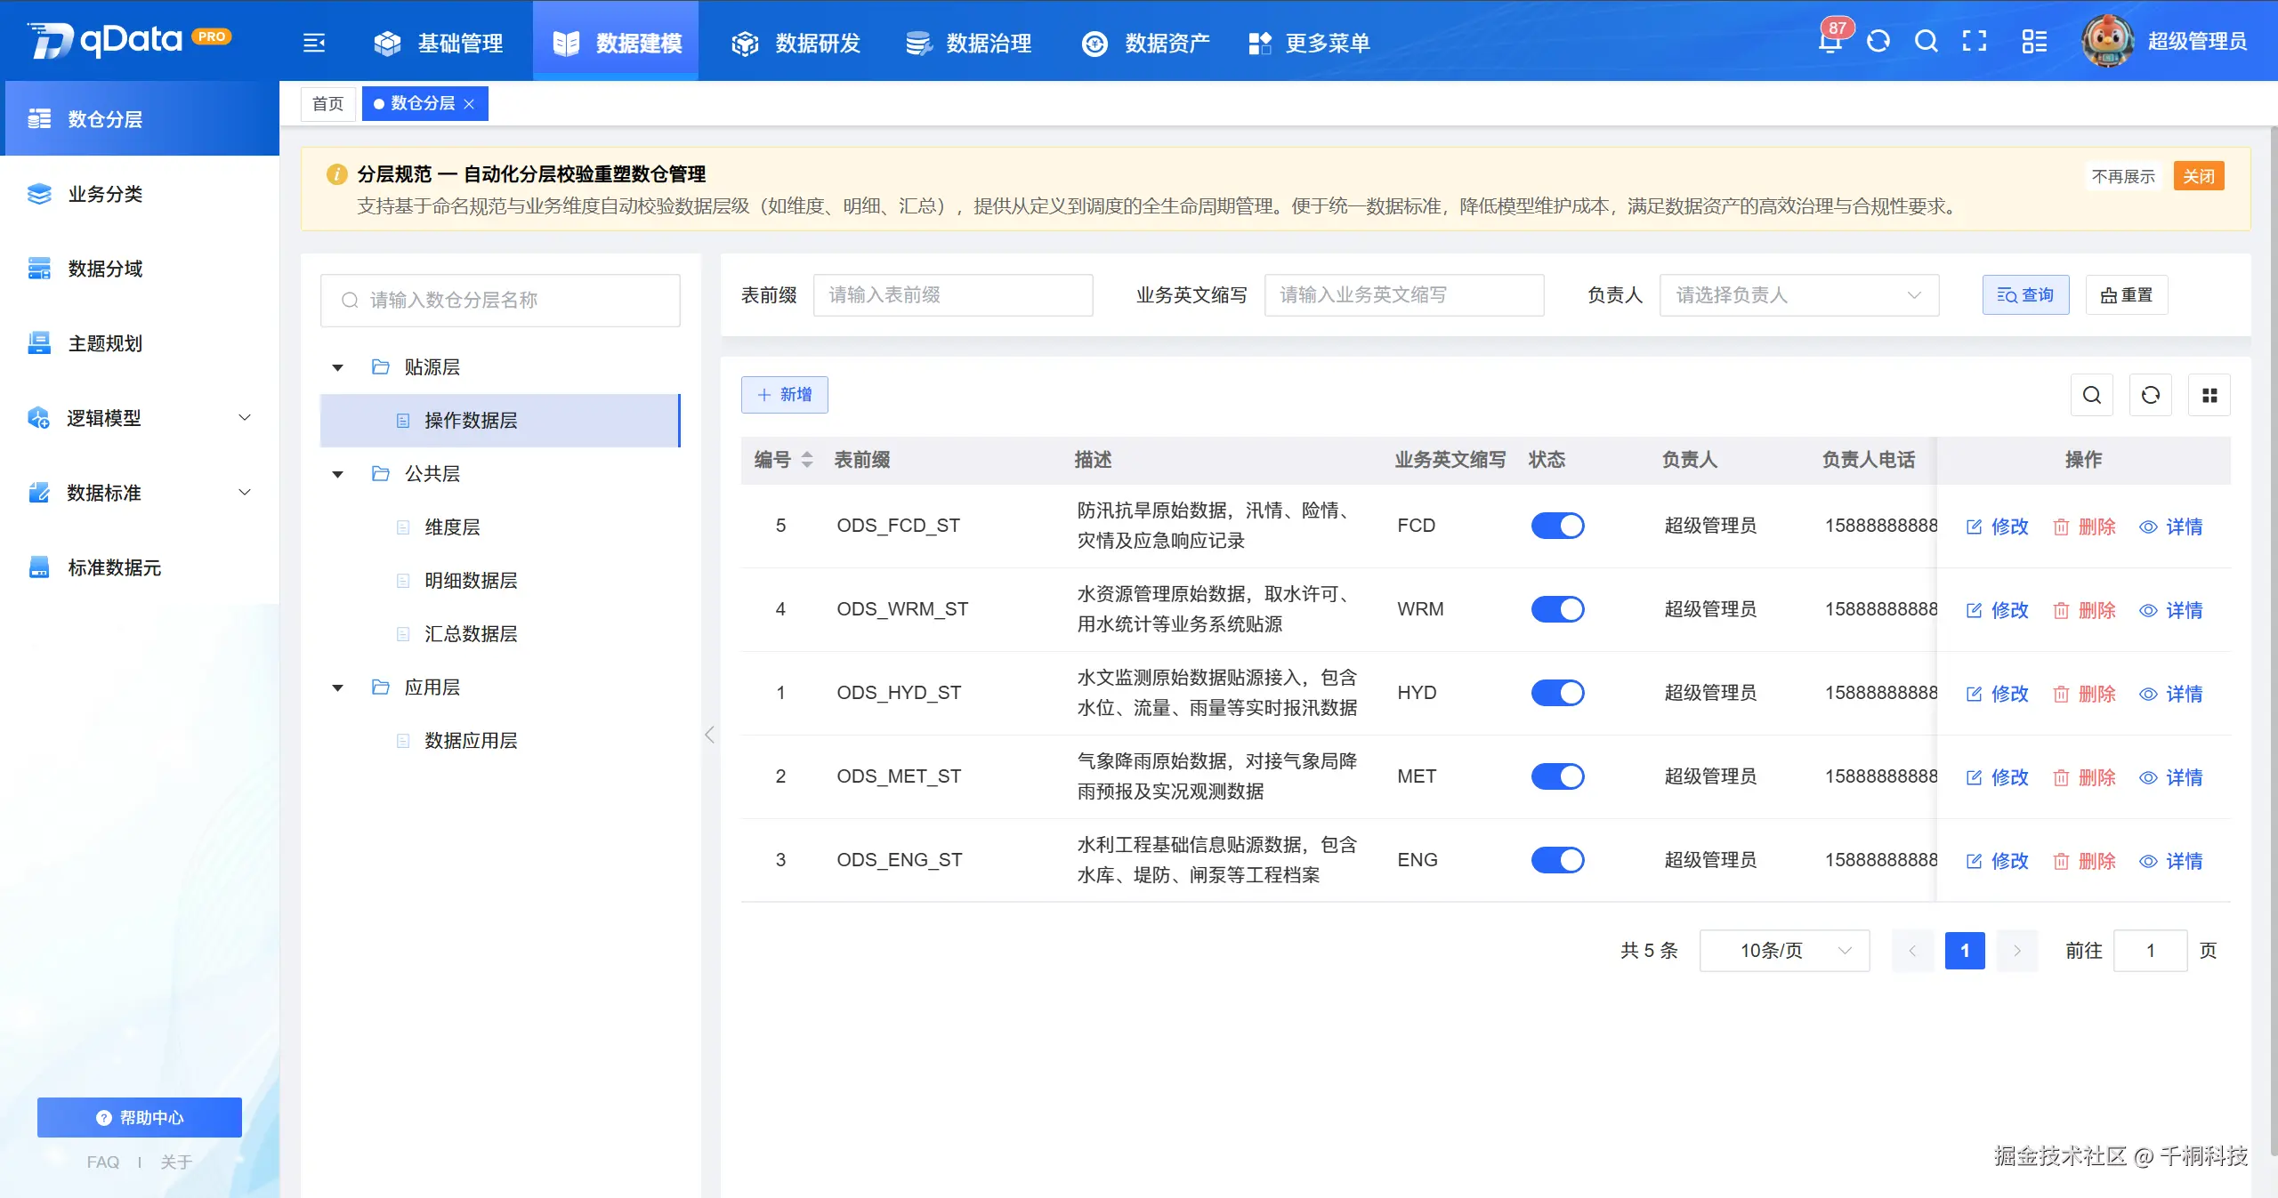Switch to the 首页 tab
The image size is (2278, 1198).
tap(327, 103)
